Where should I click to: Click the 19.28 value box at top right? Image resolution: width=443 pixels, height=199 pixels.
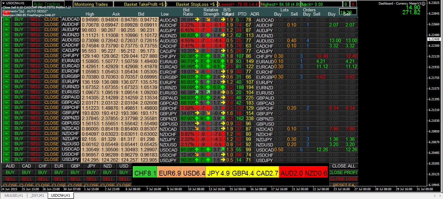pos(348,12)
